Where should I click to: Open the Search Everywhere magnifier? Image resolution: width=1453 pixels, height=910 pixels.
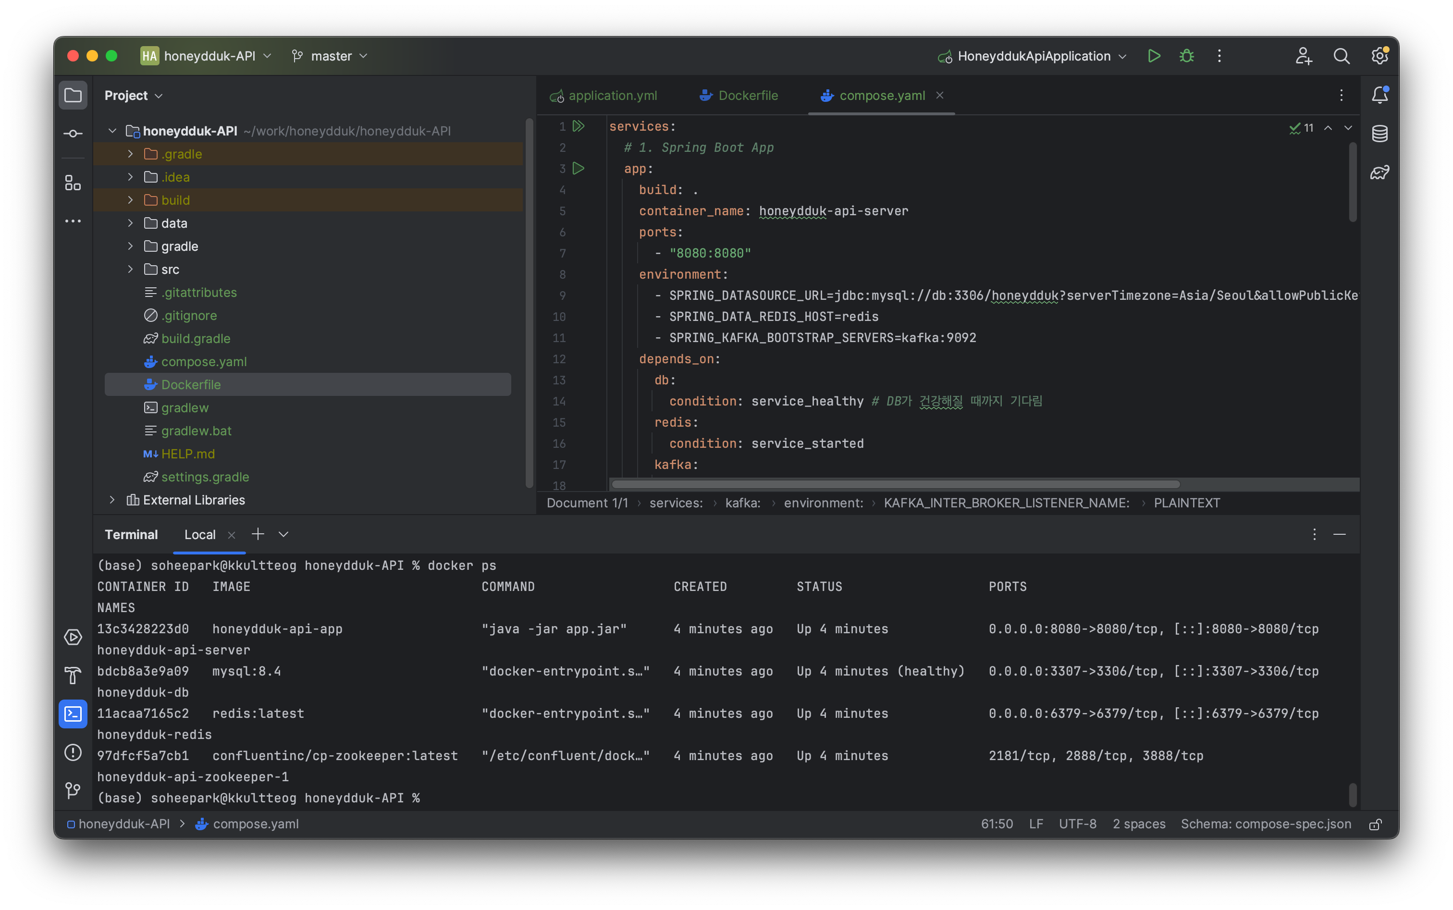1341,56
